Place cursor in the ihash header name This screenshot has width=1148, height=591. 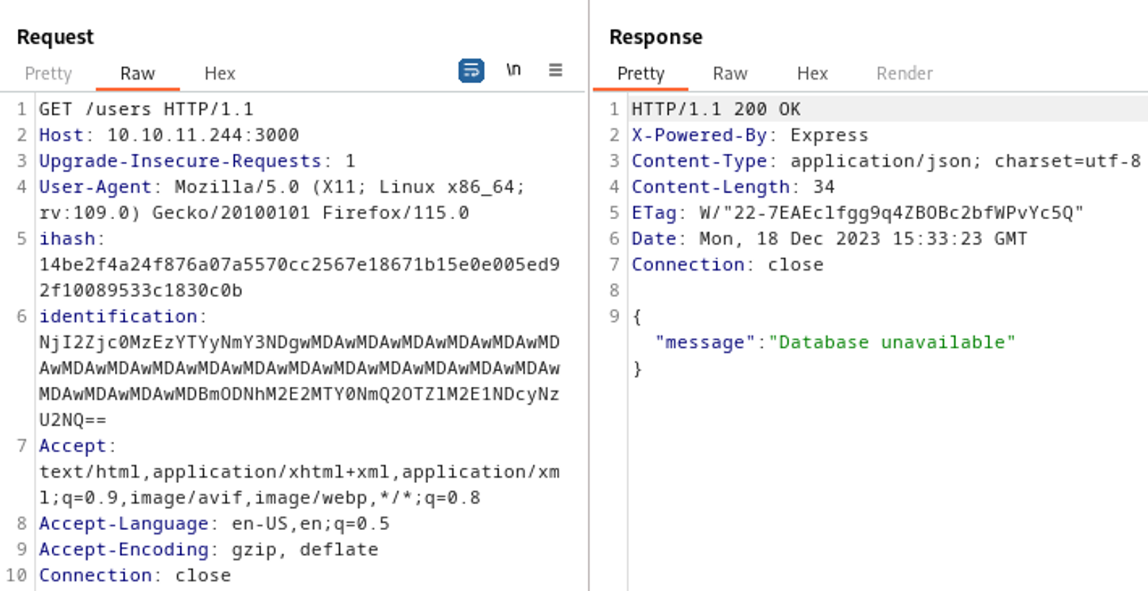click(x=67, y=239)
